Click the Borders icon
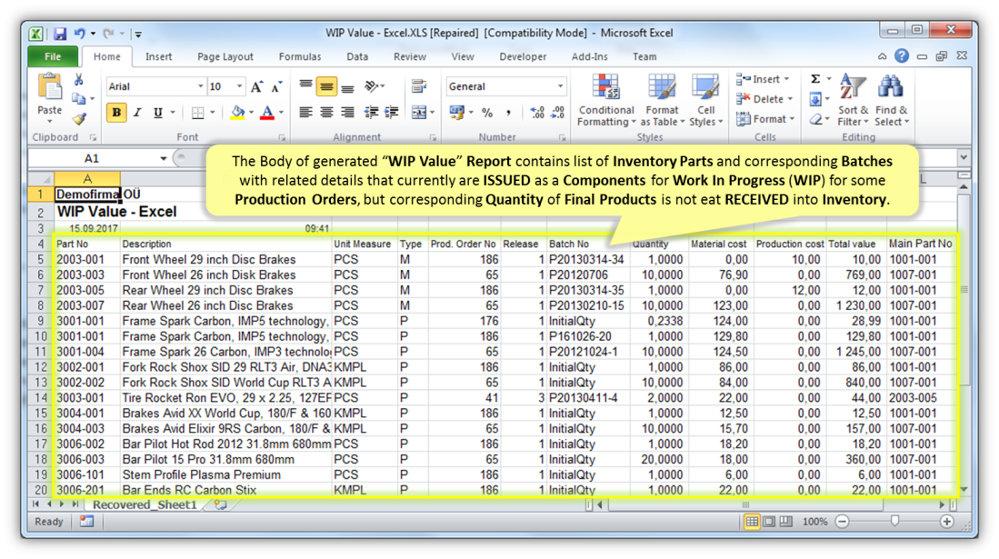The height and width of the screenshot is (559, 999). pyautogui.click(x=198, y=113)
